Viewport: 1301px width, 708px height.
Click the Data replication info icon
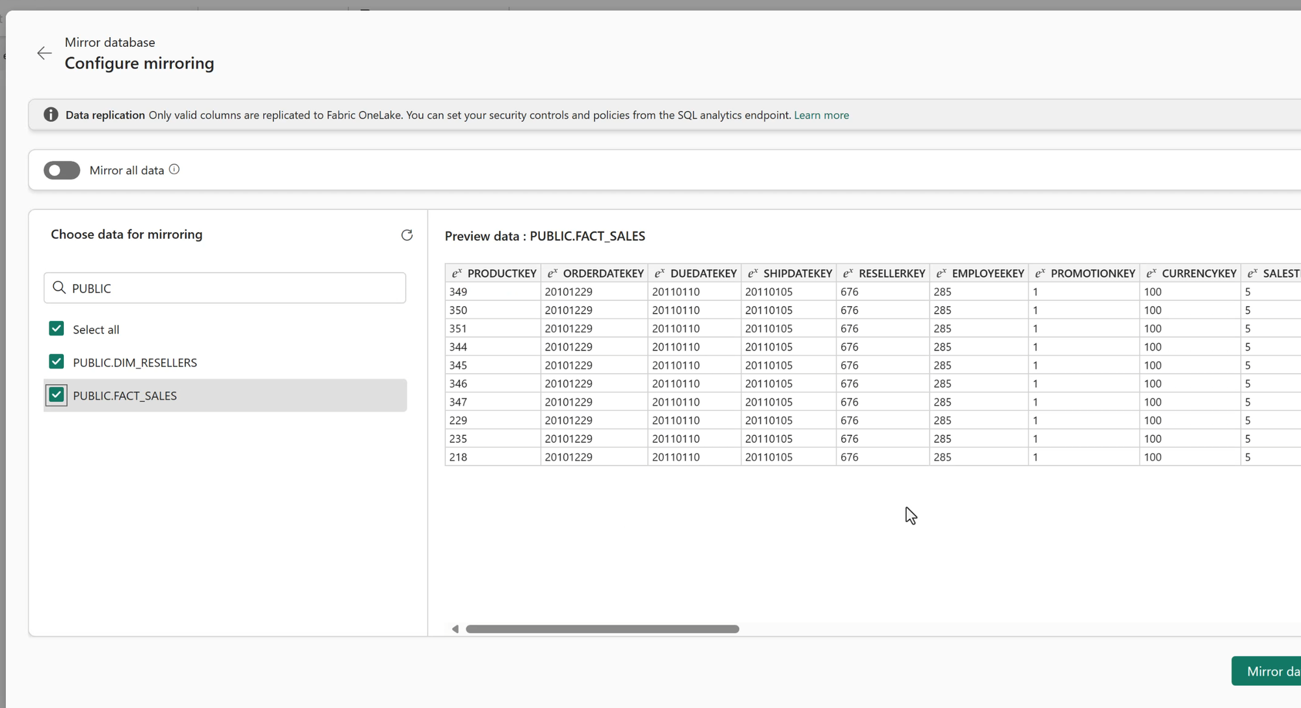click(x=51, y=115)
